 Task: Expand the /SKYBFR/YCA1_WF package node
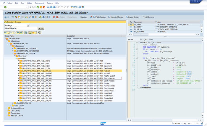pos(13,103)
